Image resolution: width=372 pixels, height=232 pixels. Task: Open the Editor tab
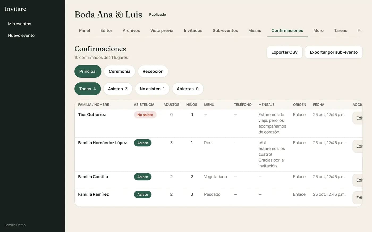pos(106,30)
